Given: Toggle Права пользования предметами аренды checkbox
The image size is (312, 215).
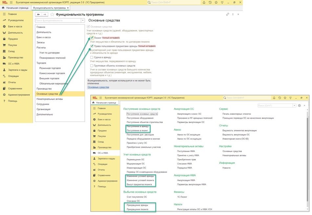Looking at the screenshot, I should tap(92, 46).
